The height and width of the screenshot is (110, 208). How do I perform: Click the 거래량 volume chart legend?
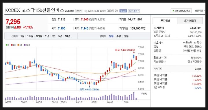[144, 94]
